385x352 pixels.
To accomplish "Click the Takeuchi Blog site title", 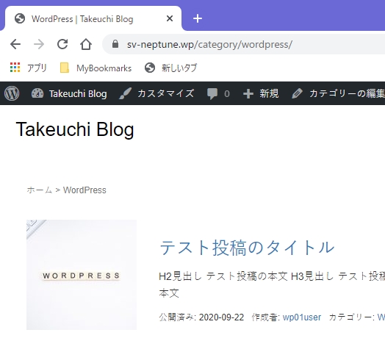I will tap(75, 129).
